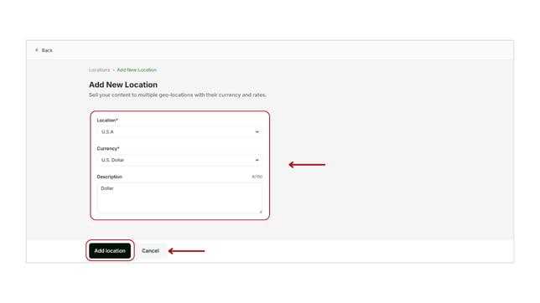Viewport: 540px width, 303px height.
Task: Go back using the Back arrow icon
Action: (x=37, y=50)
